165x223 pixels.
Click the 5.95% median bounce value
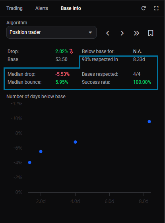(x=62, y=82)
